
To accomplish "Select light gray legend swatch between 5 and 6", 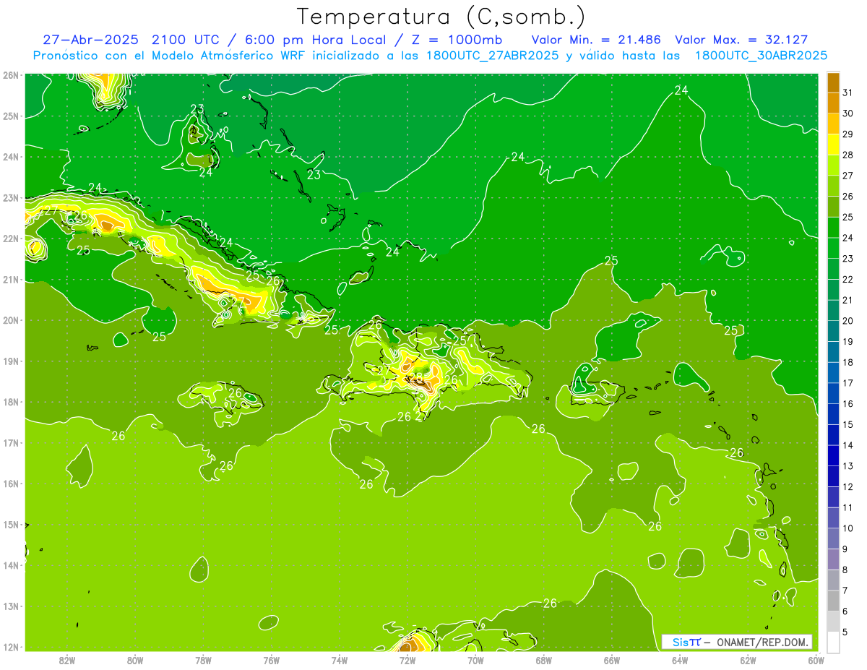I will pos(833,622).
